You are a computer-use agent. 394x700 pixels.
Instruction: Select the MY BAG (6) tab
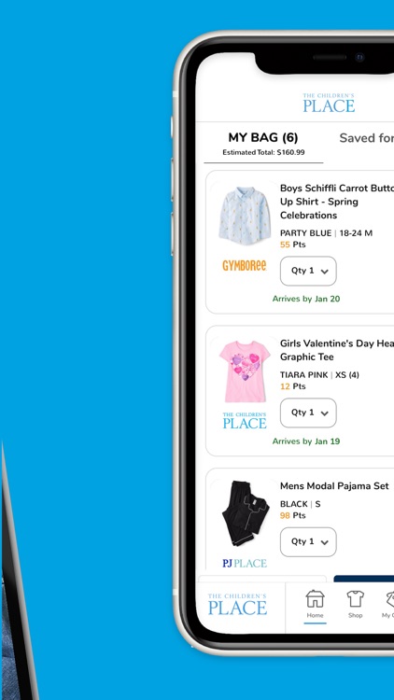click(x=263, y=144)
